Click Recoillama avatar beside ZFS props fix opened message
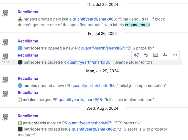This screenshot has width=188, height=140. [6, 42]
